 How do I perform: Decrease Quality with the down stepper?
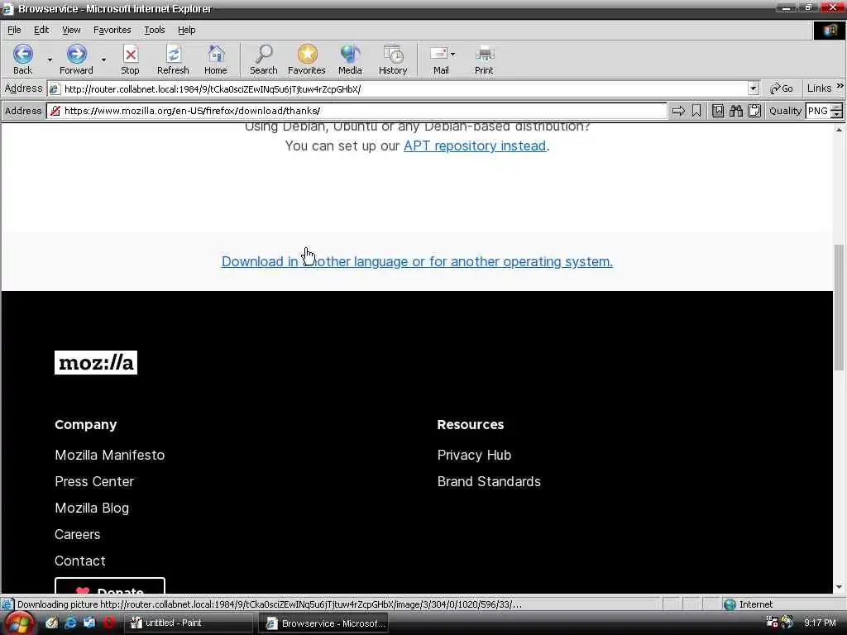pos(836,114)
